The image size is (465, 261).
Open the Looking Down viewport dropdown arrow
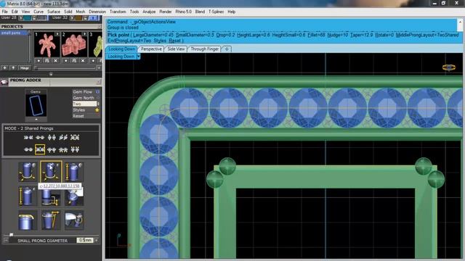point(138,57)
